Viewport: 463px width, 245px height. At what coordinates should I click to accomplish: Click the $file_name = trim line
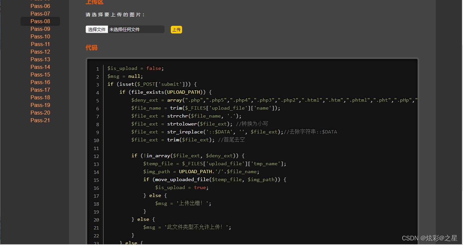206,108
